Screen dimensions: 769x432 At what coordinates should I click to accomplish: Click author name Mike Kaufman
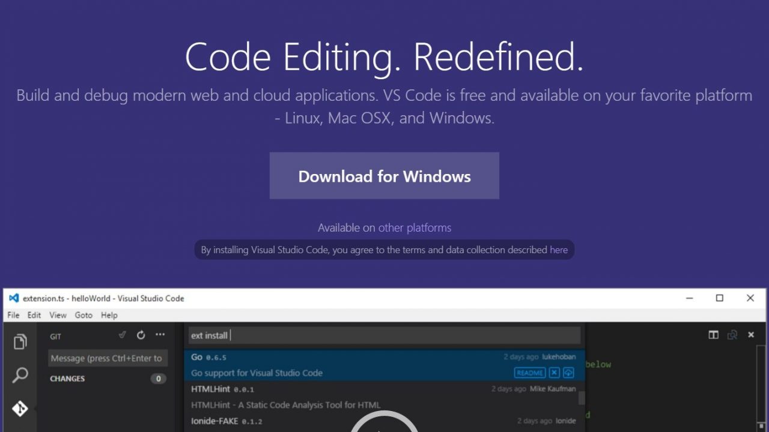553,389
